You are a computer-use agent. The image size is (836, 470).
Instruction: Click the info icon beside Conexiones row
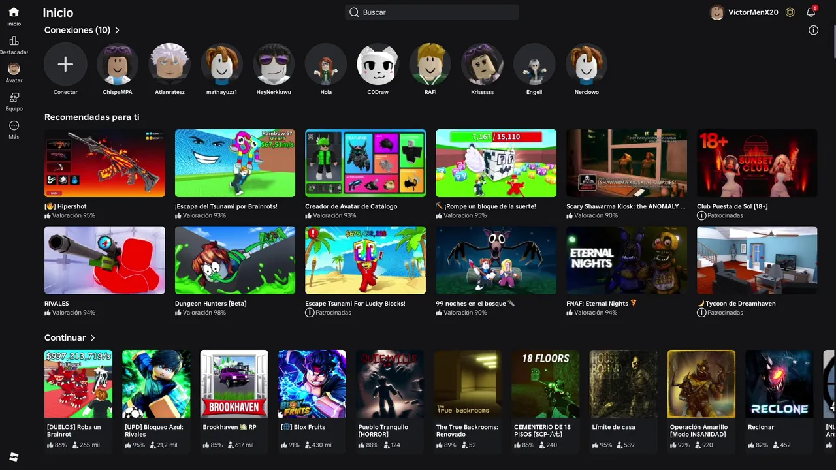click(813, 30)
